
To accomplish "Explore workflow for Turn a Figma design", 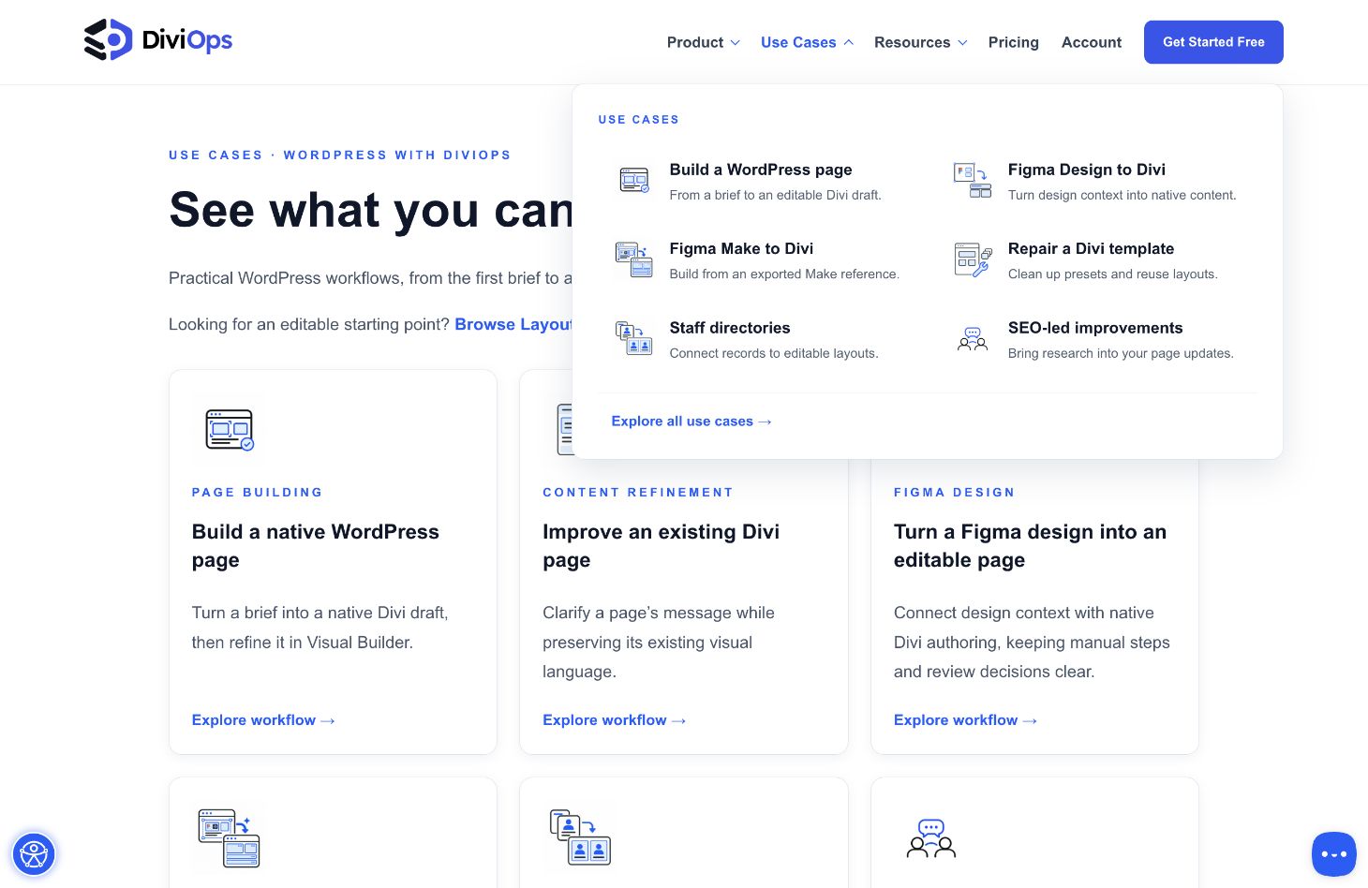I will coord(965,720).
